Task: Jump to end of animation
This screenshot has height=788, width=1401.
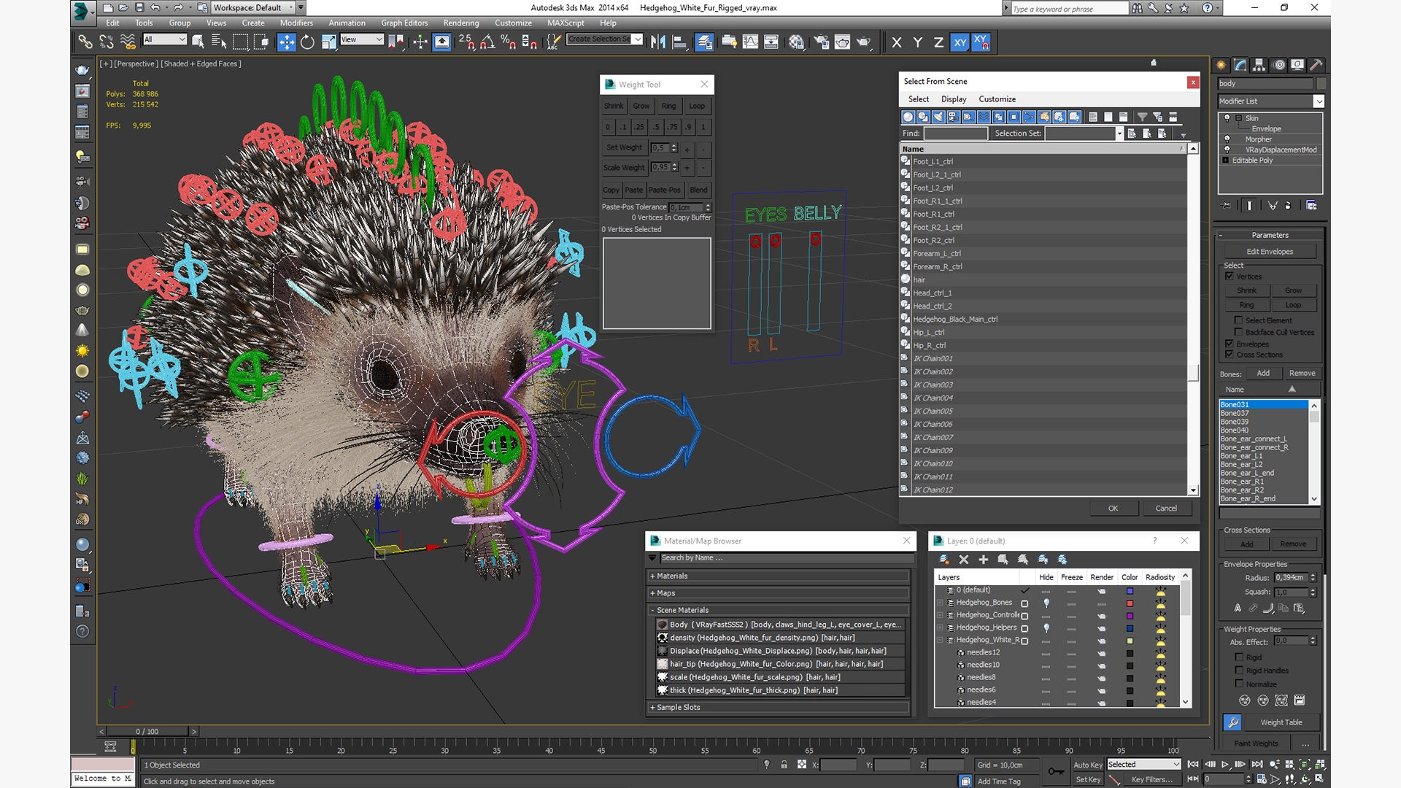Action: pos(1257,765)
